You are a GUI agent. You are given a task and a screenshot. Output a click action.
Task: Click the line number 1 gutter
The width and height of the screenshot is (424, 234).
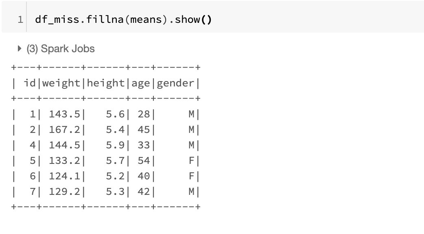21,20
